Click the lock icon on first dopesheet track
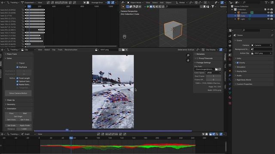Screen dimensions: 275x154 (x=23, y=10)
